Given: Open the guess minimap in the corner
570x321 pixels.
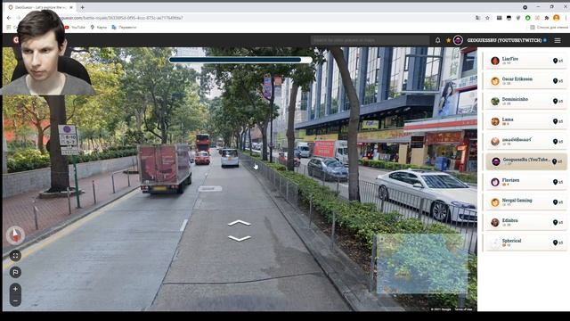Looking at the screenshot, I should pos(421,264).
